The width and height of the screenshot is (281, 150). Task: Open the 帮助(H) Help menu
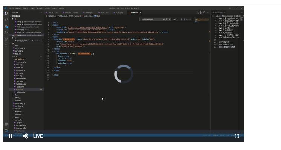(61, 8)
